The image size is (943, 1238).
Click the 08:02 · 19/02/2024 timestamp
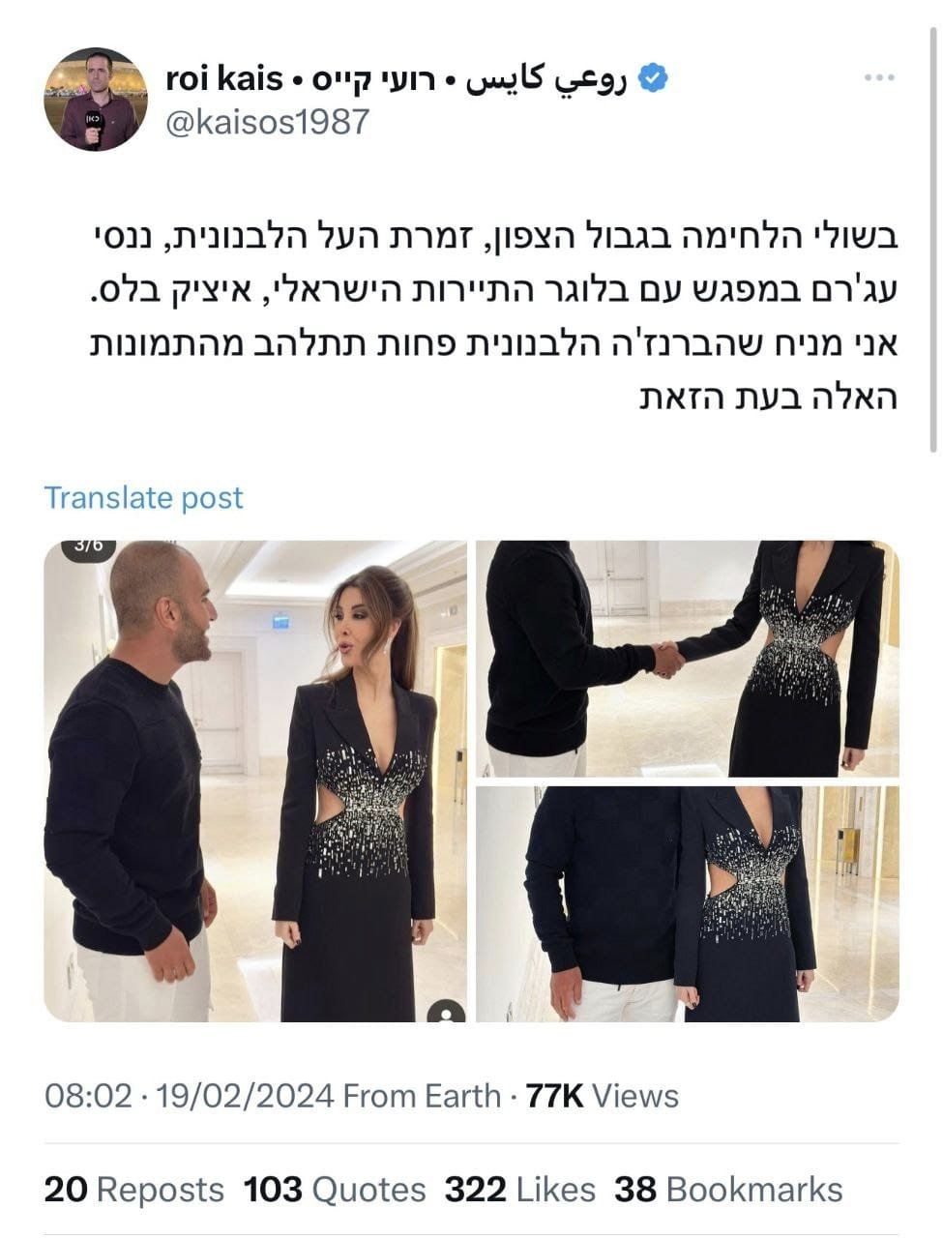pyautogui.click(x=190, y=1096)
